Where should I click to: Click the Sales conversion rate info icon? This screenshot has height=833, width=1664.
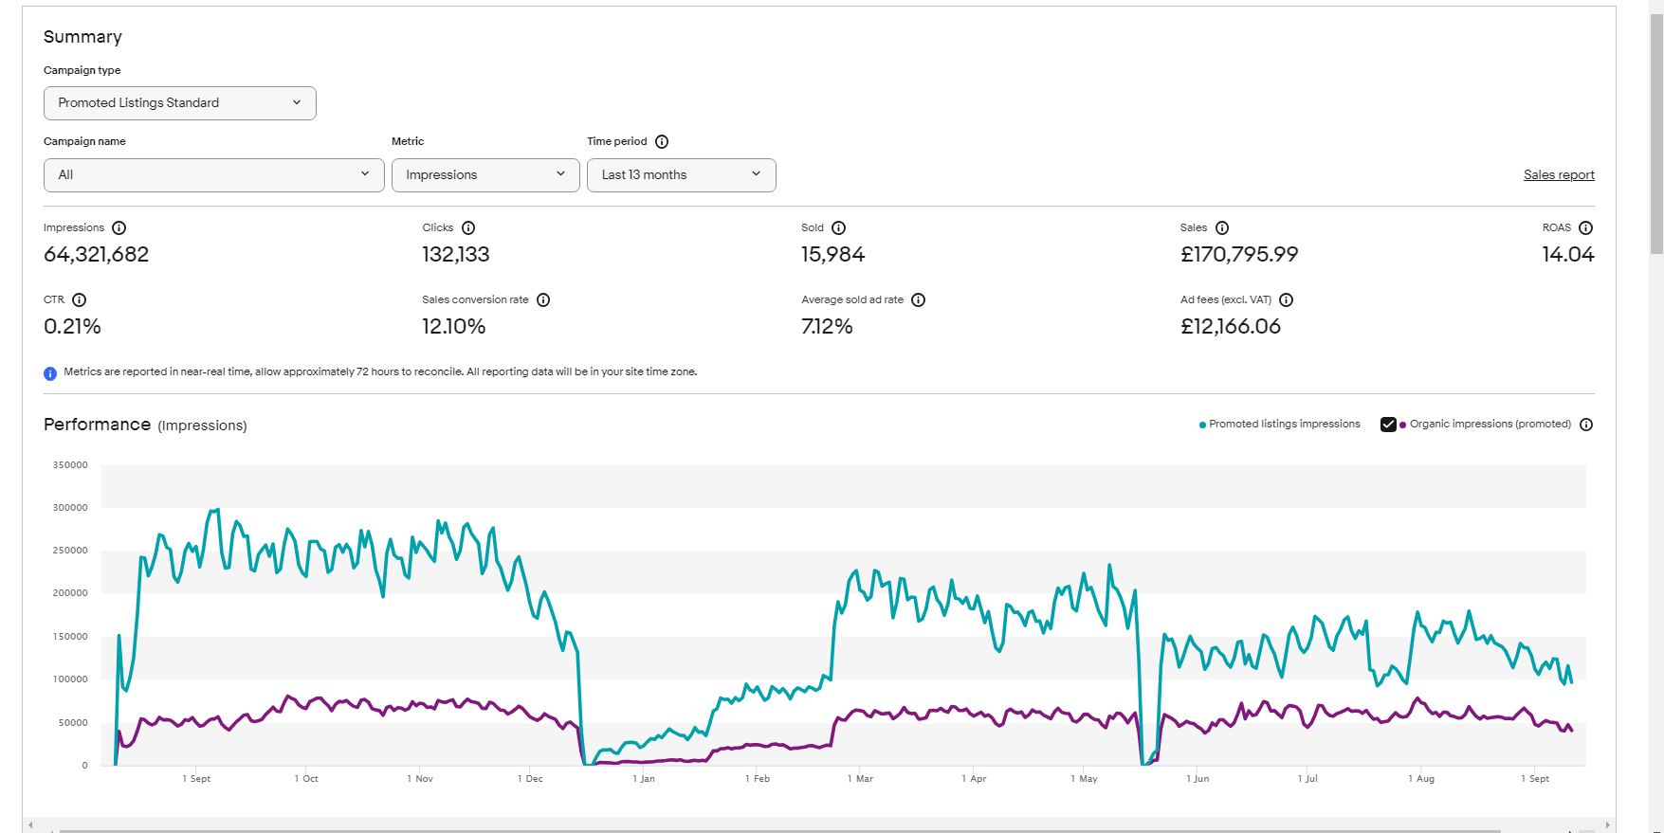point(543,300)
